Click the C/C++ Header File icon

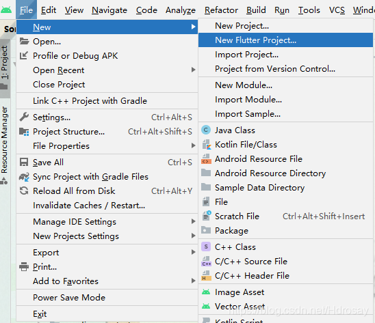pyautogui.click(x=206, y=275)
